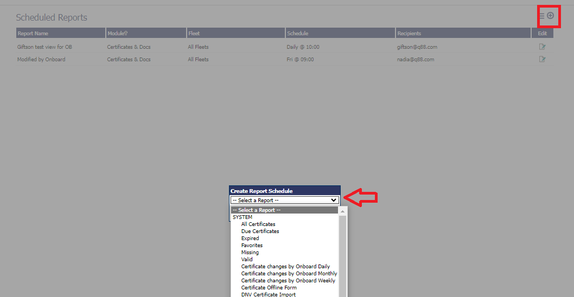This screenshot has width=574, height=297.
Task: Sort by Fleet column header
Action: click(236, 33)
